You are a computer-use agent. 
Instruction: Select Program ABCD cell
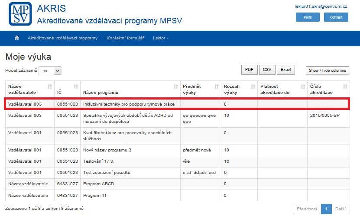click(x=130, y=183)
